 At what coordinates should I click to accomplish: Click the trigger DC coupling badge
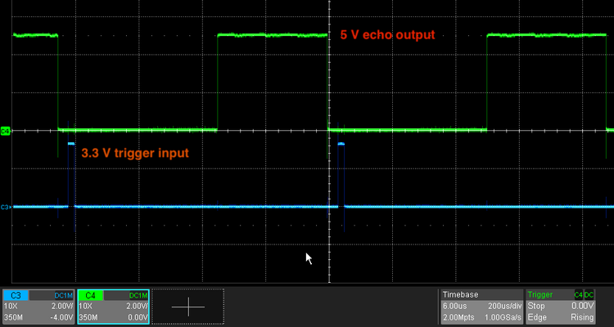[589, 294]
